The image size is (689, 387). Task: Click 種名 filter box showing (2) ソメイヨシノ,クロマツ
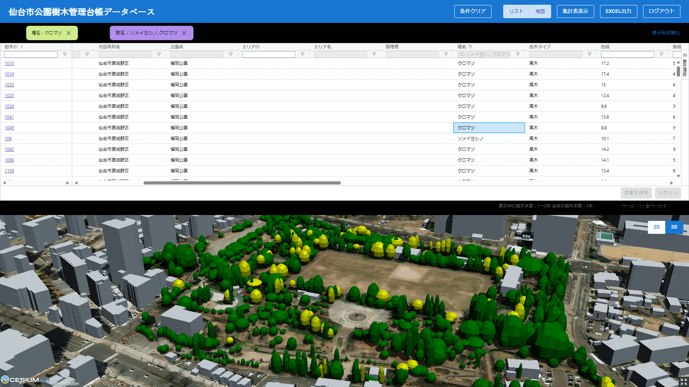point(484,54)
